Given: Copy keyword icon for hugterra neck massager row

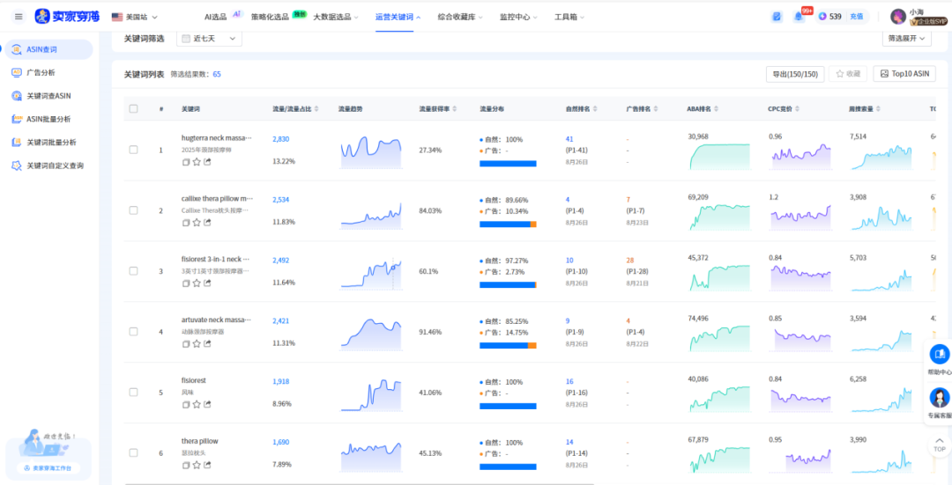Looking at the screenshot, I should 186,162.
